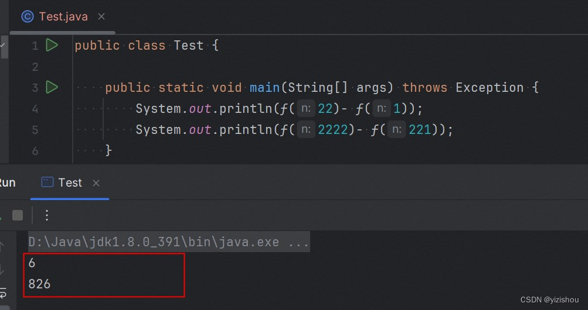Click the up arrow in the console sidebar

coord(3,246)
